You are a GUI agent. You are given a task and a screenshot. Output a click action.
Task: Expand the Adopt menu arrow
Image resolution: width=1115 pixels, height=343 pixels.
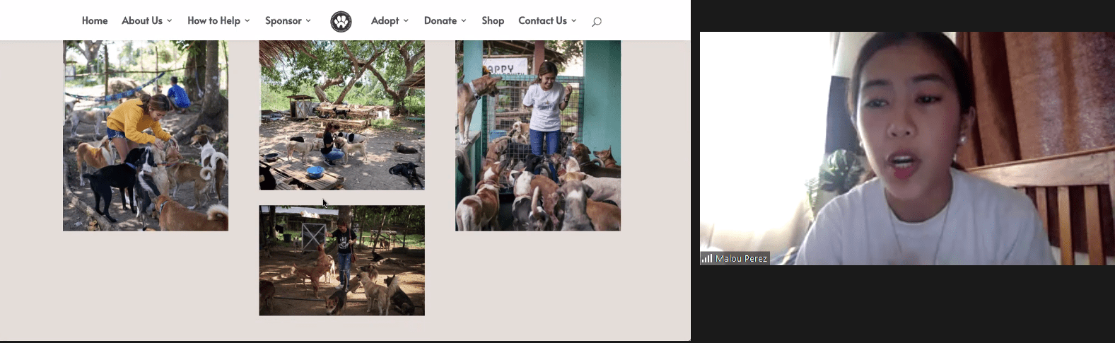click(x=406, y=21)
